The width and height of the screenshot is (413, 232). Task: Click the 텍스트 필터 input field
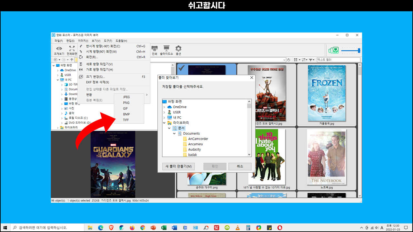(x=338, y=60)
